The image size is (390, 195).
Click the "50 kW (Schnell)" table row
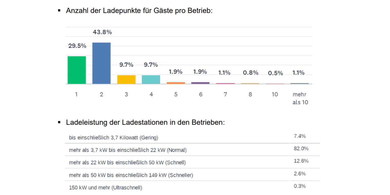pyautogui.click(x=127, y=162)
